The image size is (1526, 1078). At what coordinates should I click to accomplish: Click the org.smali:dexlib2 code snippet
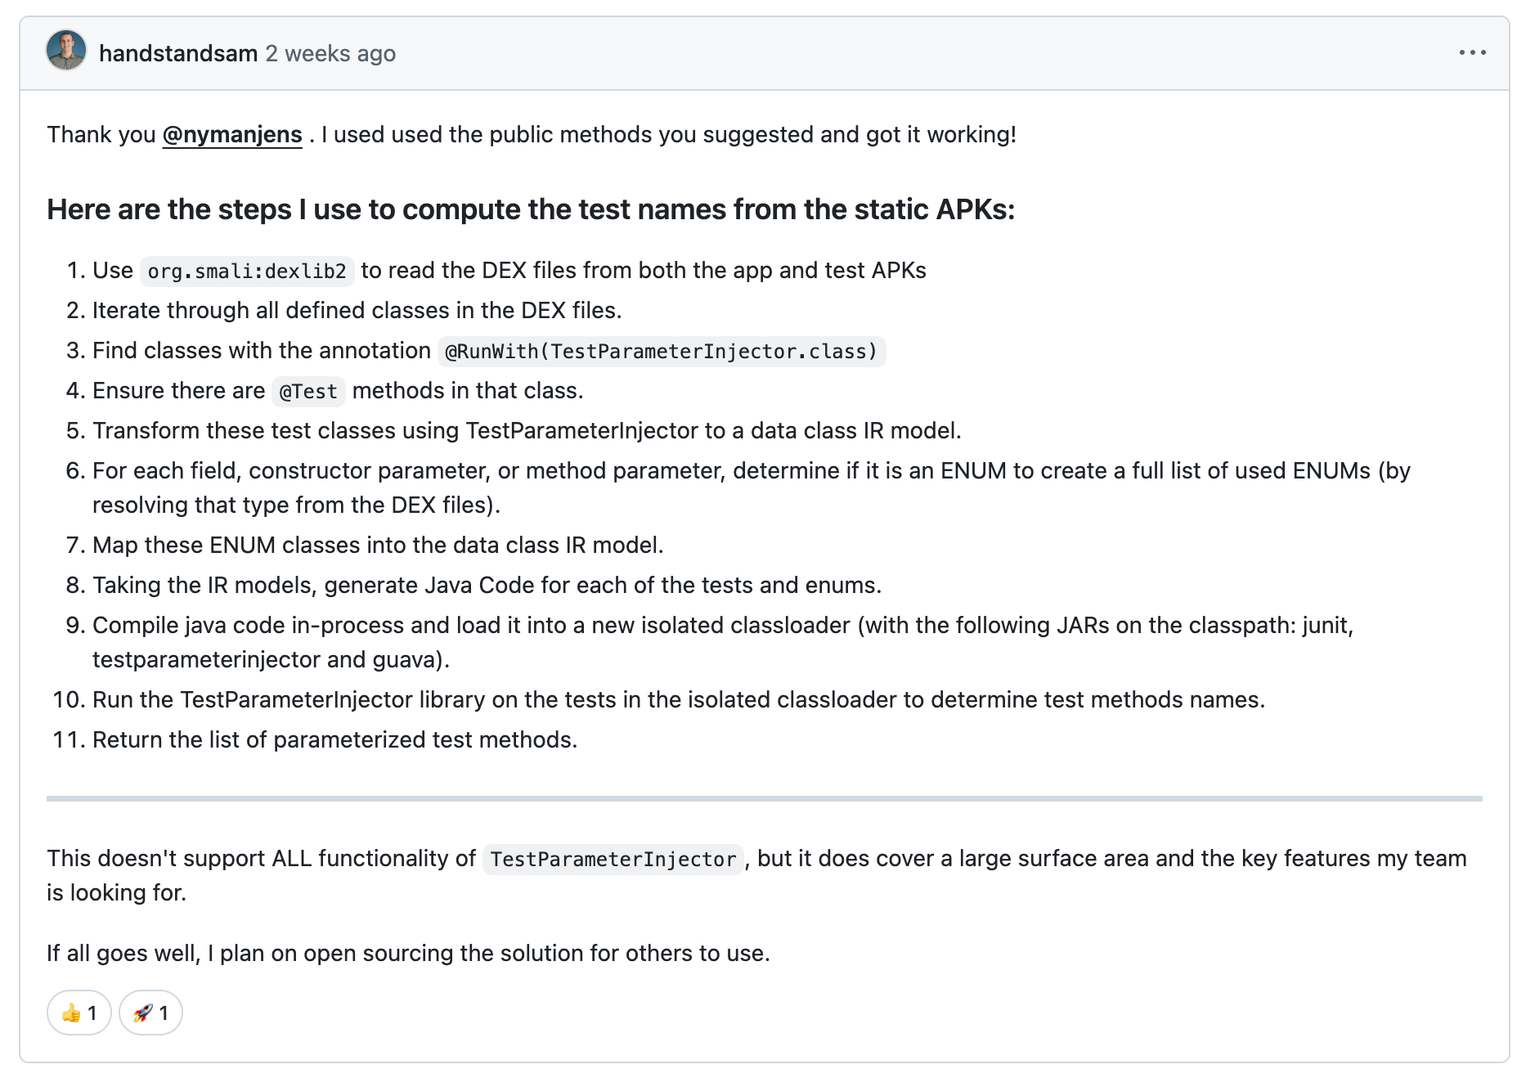[x=247, y=272]
